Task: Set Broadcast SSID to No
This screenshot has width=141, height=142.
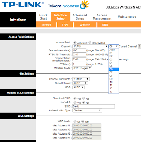Action: [84, 98]
